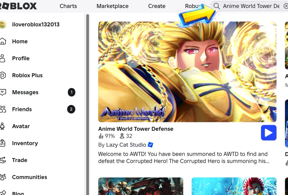Click the iloveroblox132013 username
Screen dimensions: 288x195
[x=36, y=25]
